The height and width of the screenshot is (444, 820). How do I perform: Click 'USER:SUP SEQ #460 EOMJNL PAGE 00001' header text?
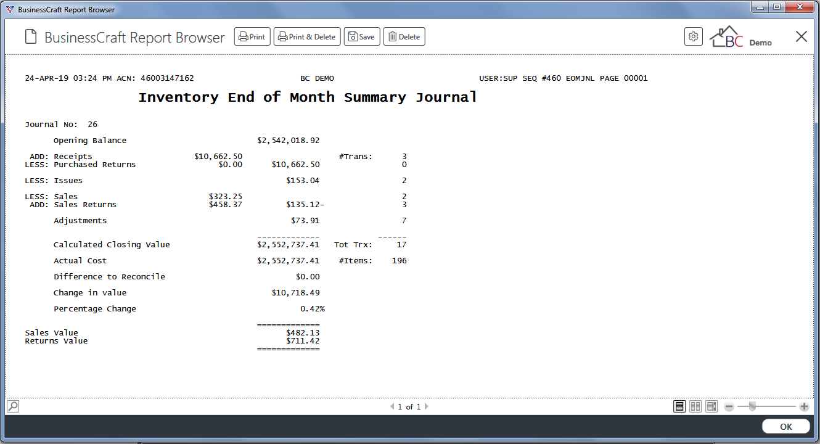[x=564, y=78]
